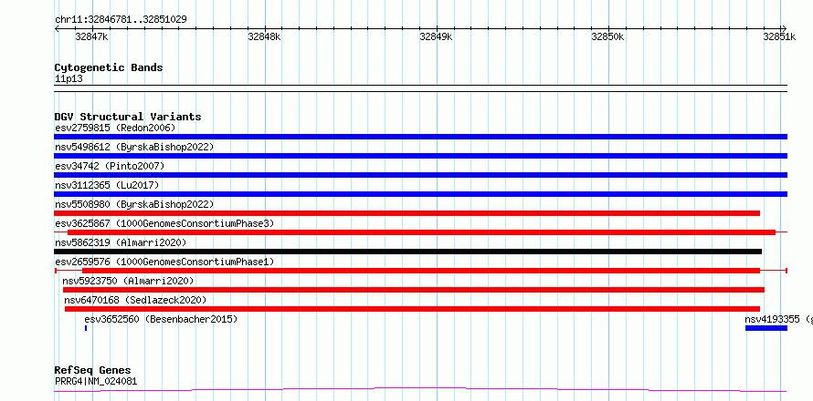Image resolution: width=813 pixels, height=401 pixels.
Task: Select the blue bar under esv34742
Action: [420, 175]
